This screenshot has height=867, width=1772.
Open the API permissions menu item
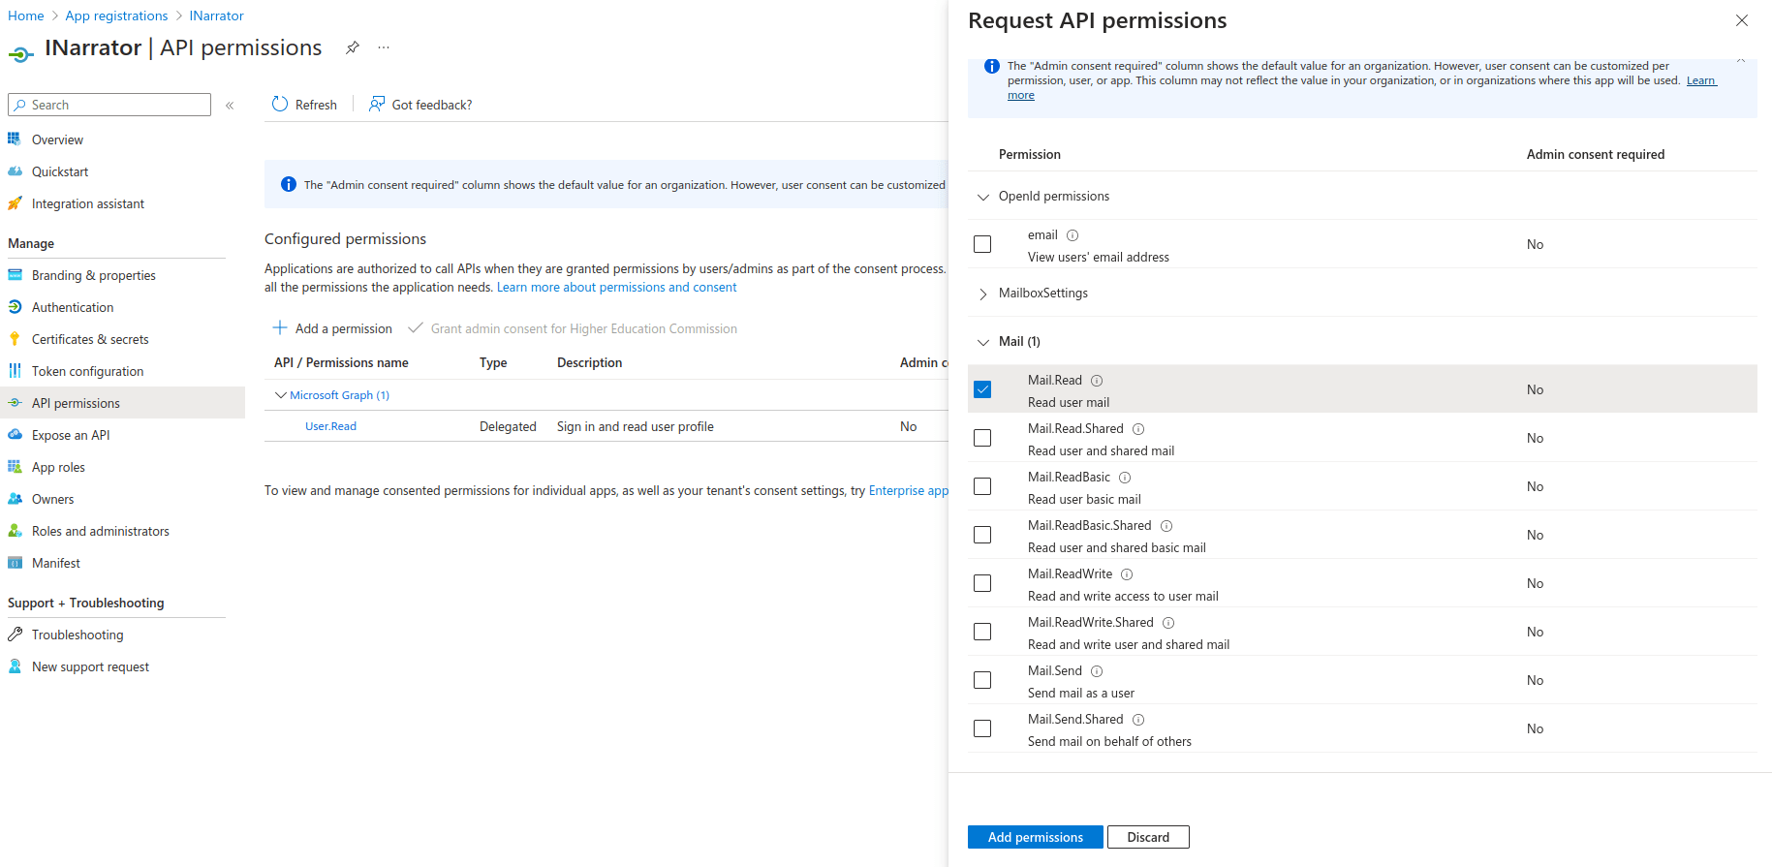122,403
